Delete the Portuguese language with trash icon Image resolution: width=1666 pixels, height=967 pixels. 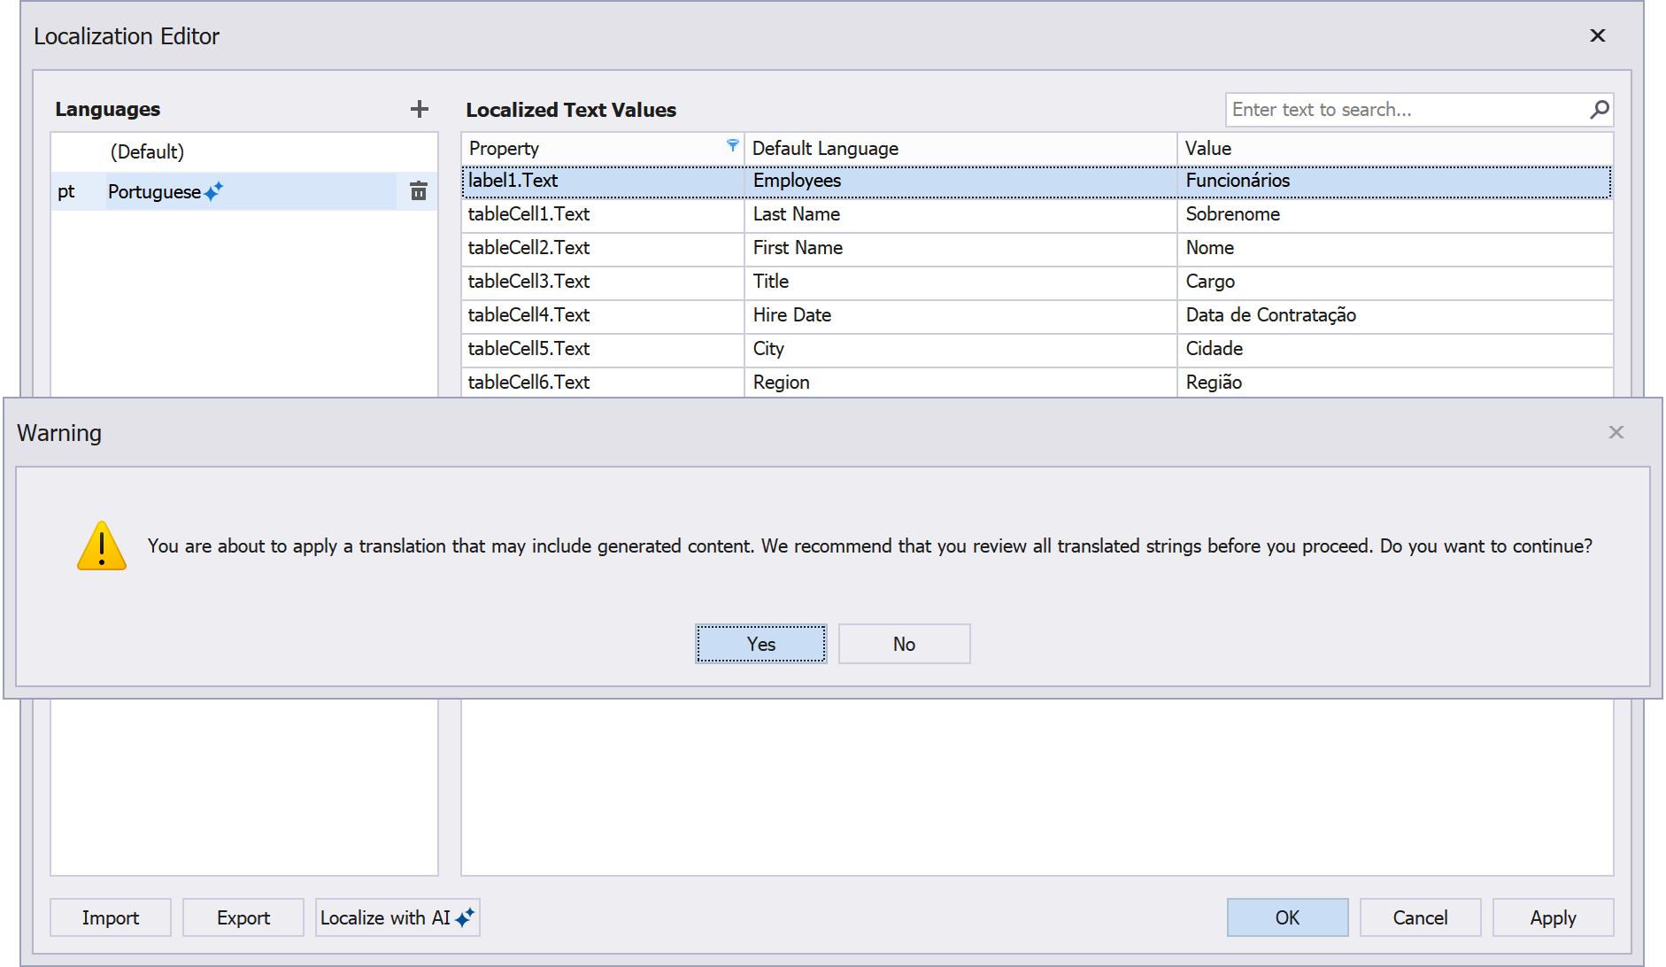pos(419,190)
